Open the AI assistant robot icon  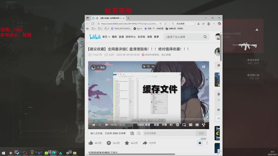pos(200,143)
